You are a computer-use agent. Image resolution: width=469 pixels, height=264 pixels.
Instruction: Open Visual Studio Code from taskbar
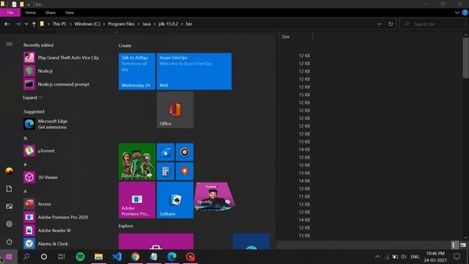tap(117, 257)
